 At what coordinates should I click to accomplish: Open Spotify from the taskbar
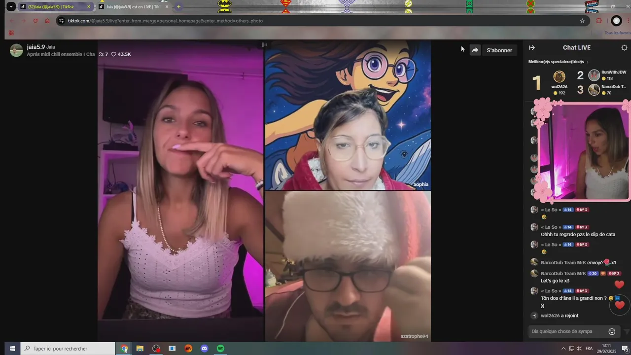pyautogui.click(x=221, y=349)
